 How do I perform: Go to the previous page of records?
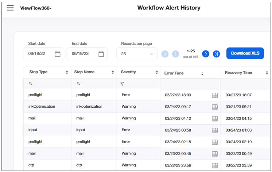[x=175, y=54]
